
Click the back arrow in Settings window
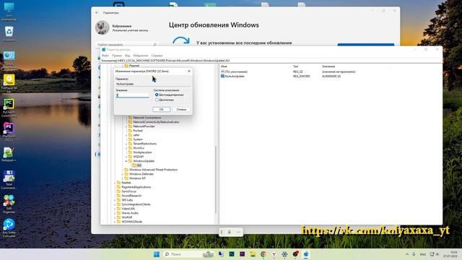[97, 13]
